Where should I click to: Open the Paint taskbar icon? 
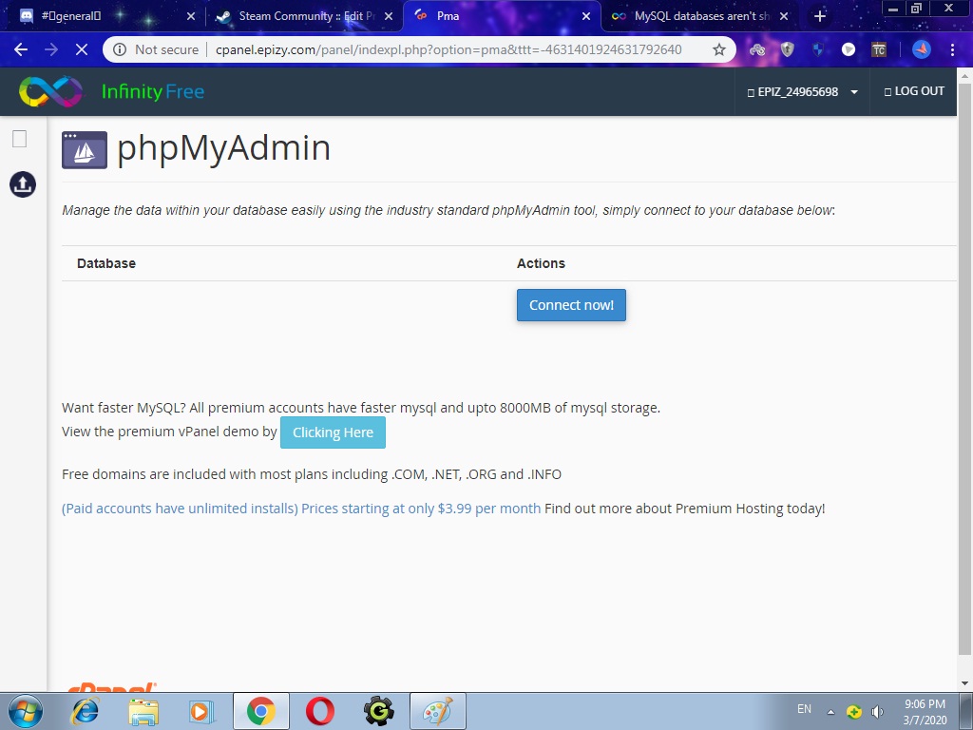pos(438,711)
